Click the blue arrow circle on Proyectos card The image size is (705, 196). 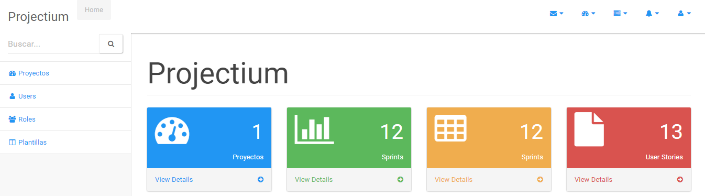coord(260,180)
